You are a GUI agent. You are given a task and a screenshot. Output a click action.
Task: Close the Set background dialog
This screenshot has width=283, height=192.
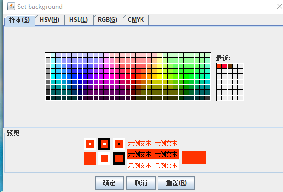280,6
